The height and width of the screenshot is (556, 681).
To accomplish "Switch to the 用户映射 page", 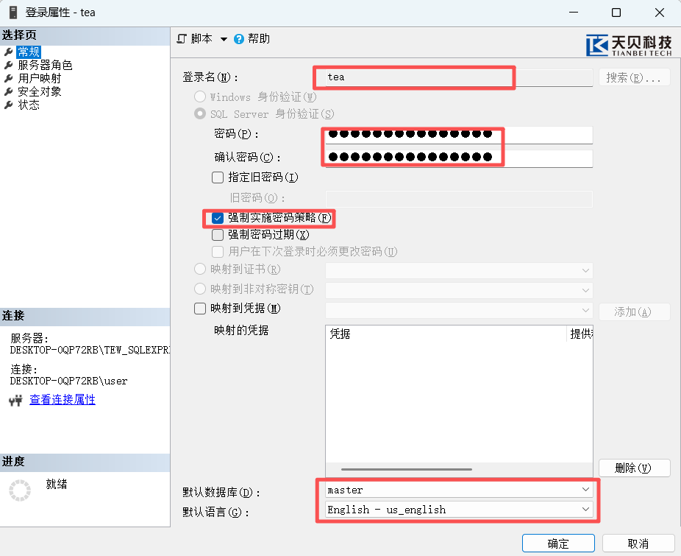I will (40, 78).
